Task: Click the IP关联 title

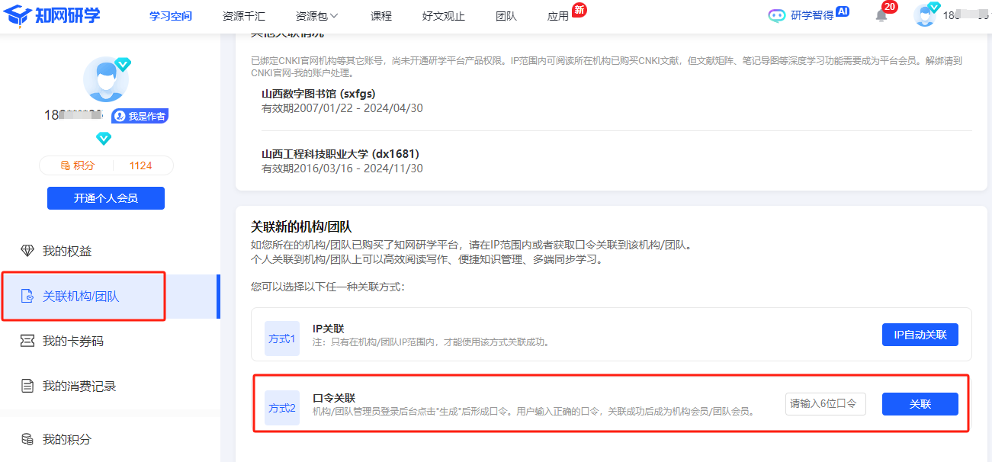Action: coord(328,329)
